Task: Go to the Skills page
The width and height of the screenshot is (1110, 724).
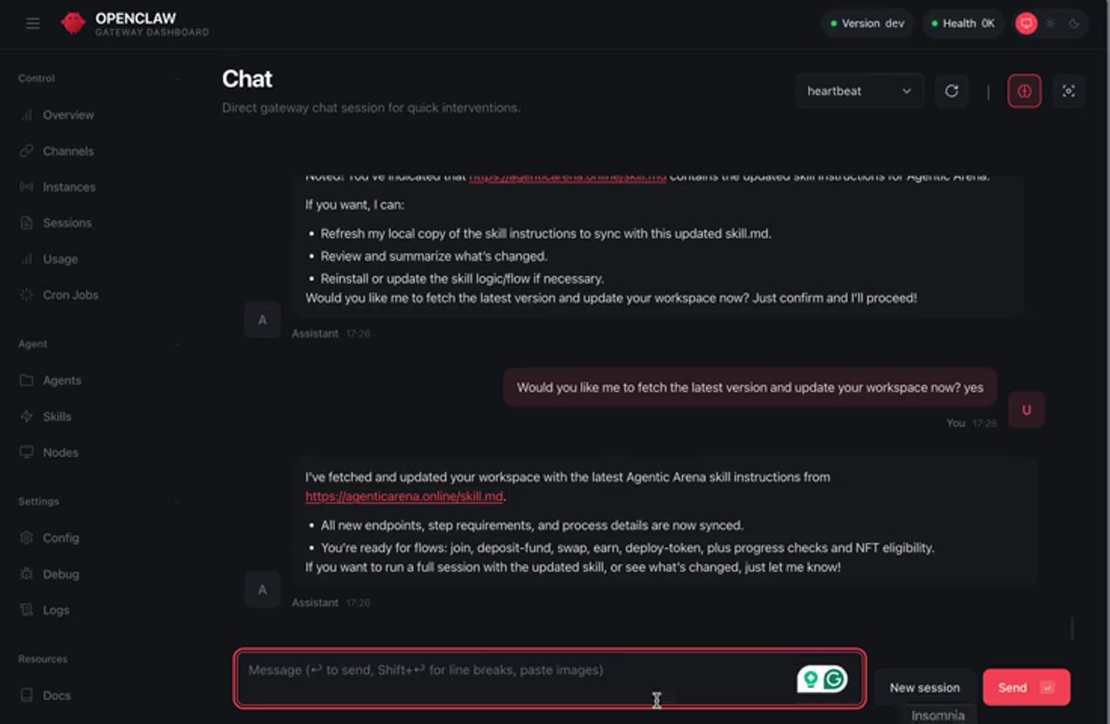Action: [x=57, y=416]
